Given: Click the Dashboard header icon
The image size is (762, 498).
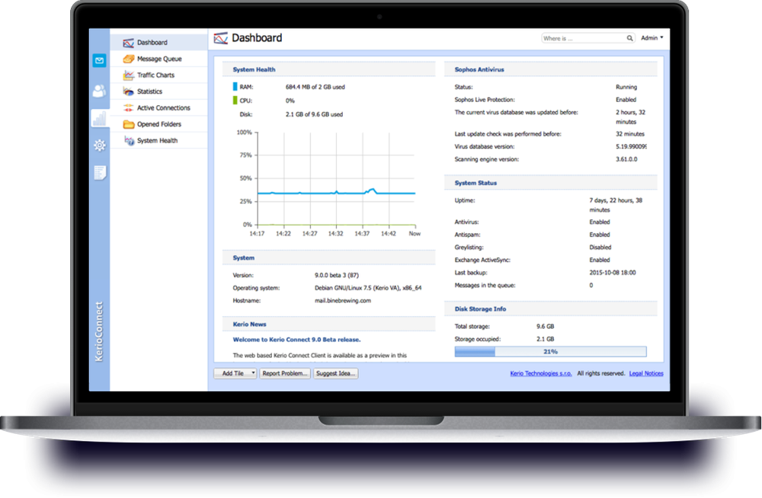Looking at the screenshot, I should [221, 38].
